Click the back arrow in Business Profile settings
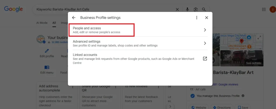Image resolution: width=276 pixels, height=109 pixels. (74, 18)
